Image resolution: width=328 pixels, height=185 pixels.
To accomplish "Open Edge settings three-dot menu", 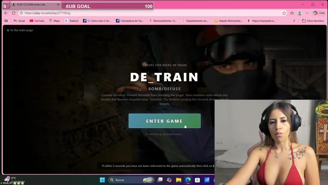I will click(307, 13).
